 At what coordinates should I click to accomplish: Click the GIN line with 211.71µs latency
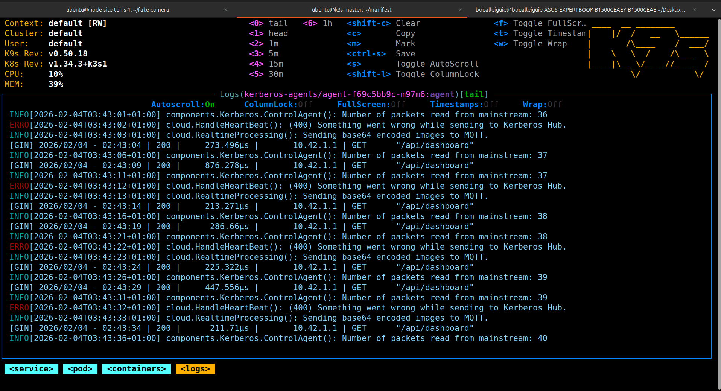tap(242, 328)
